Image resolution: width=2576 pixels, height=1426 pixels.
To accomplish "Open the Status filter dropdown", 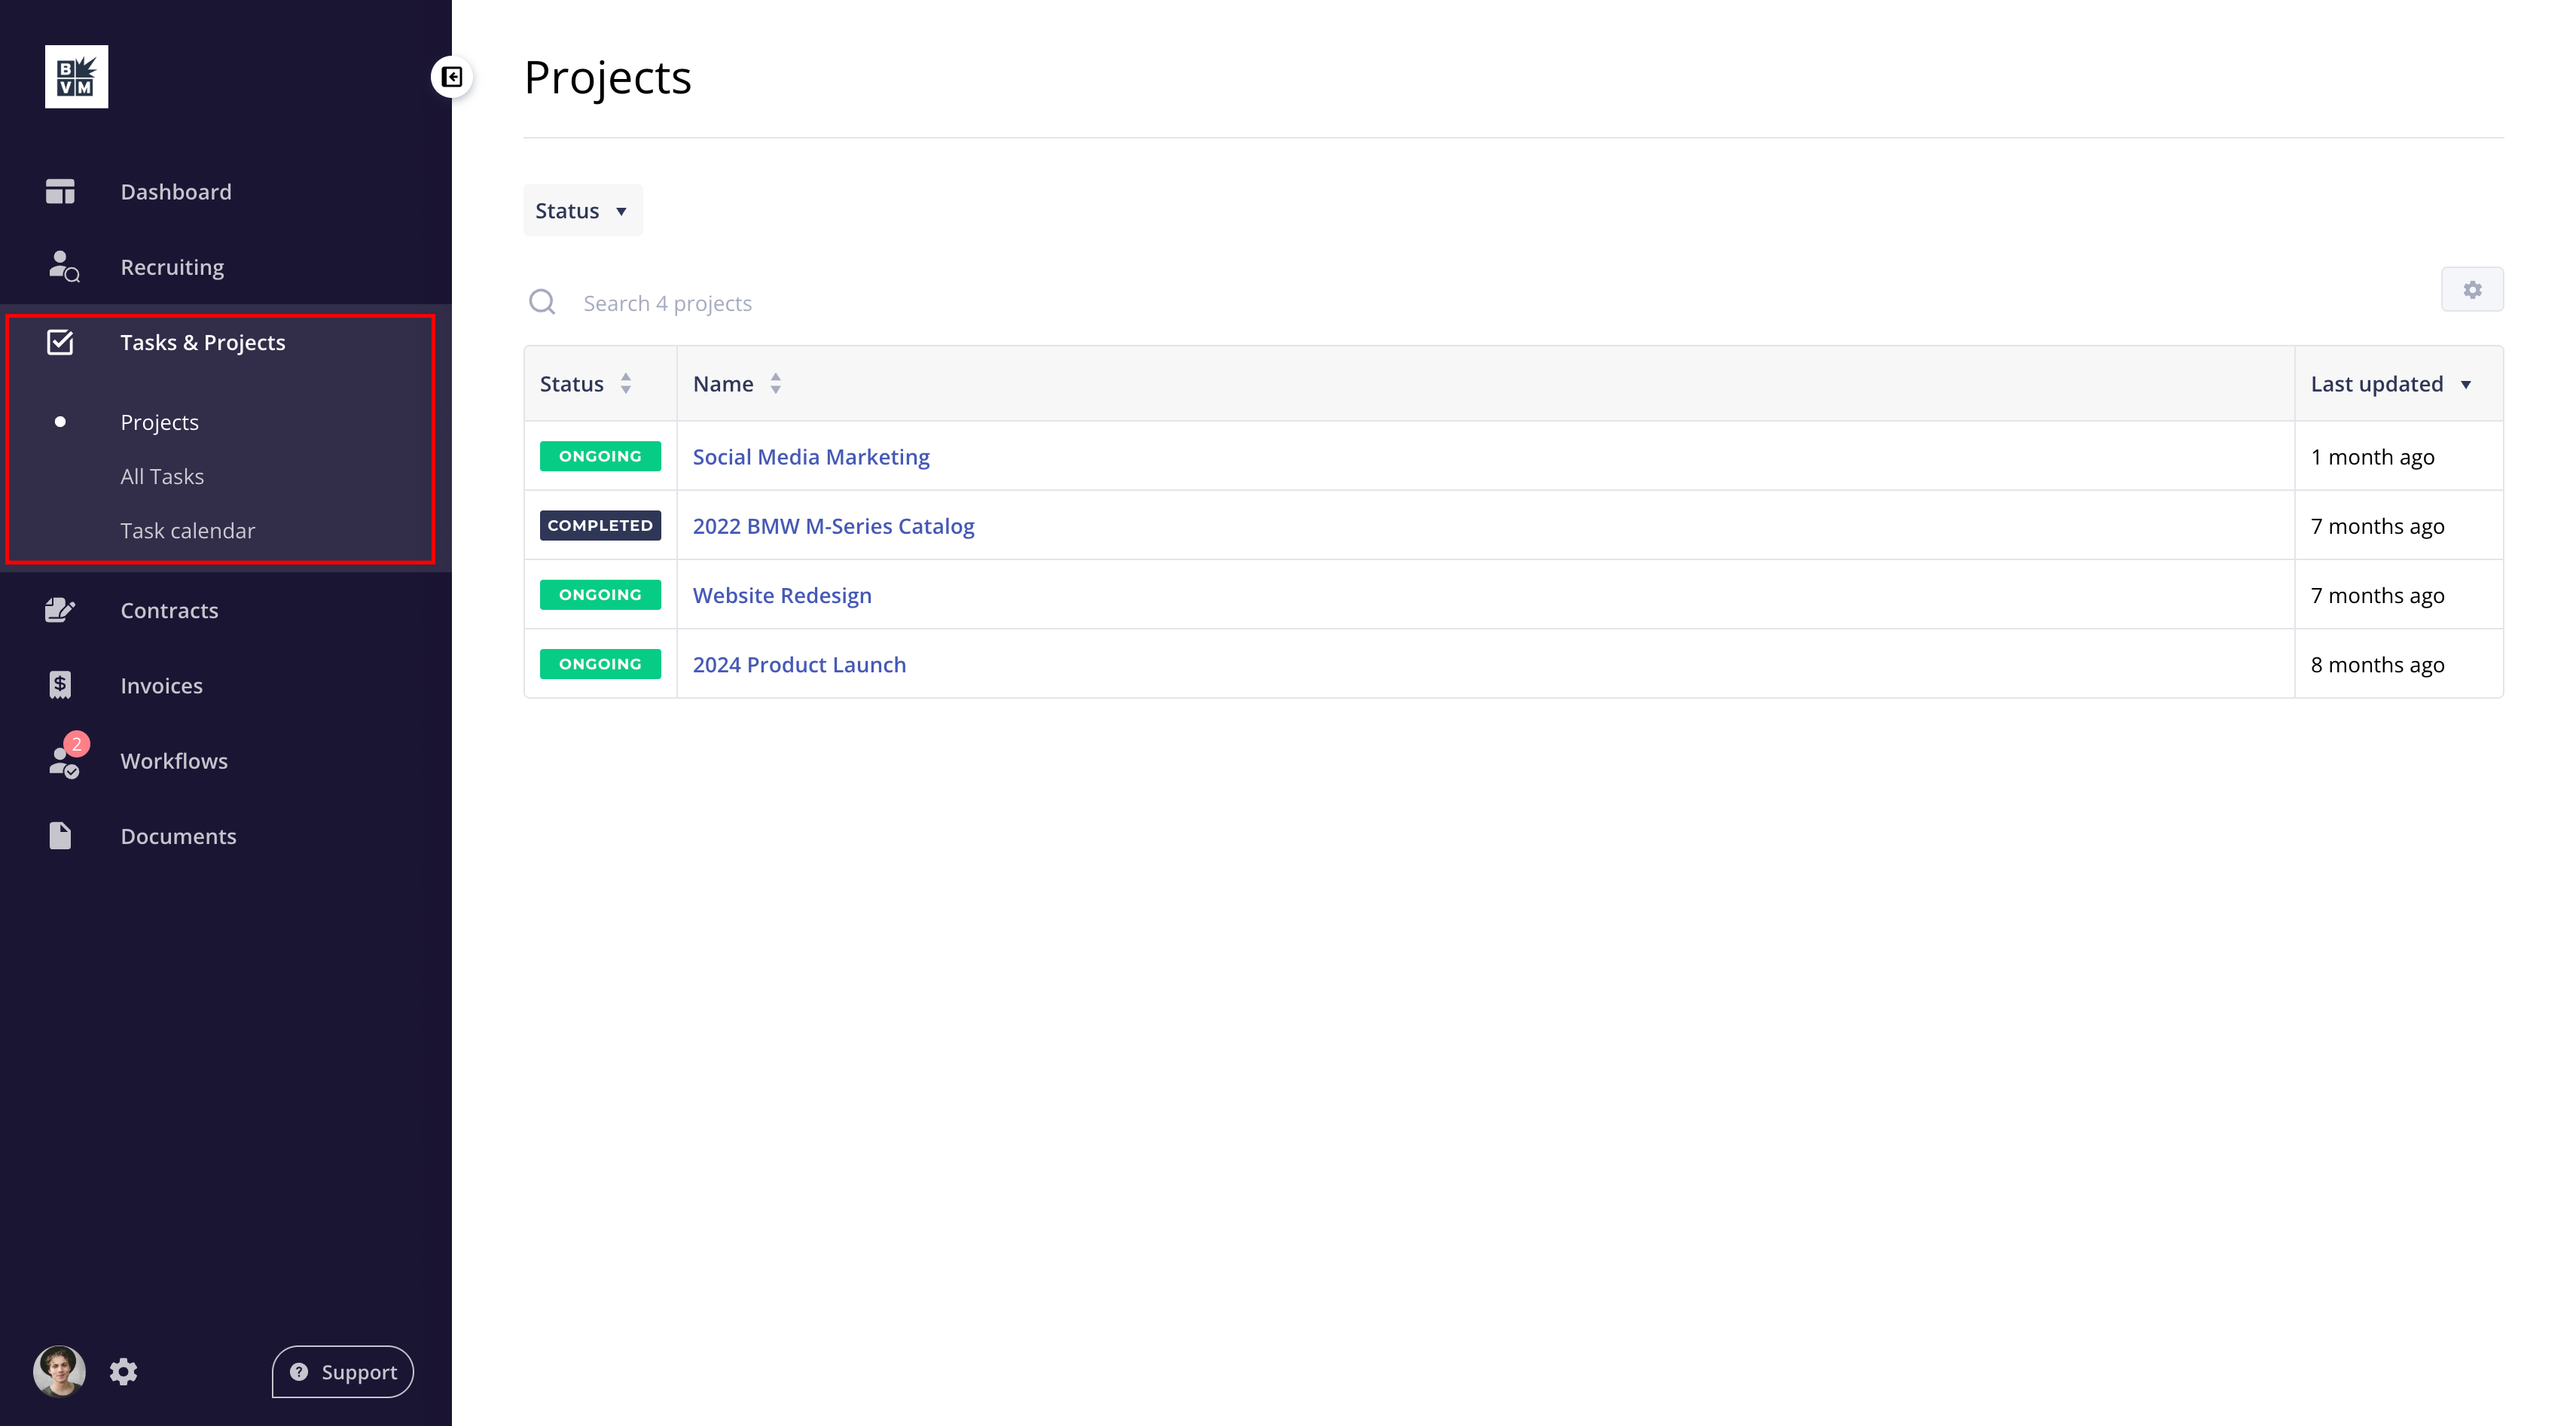I will click(x=582, y=211).
